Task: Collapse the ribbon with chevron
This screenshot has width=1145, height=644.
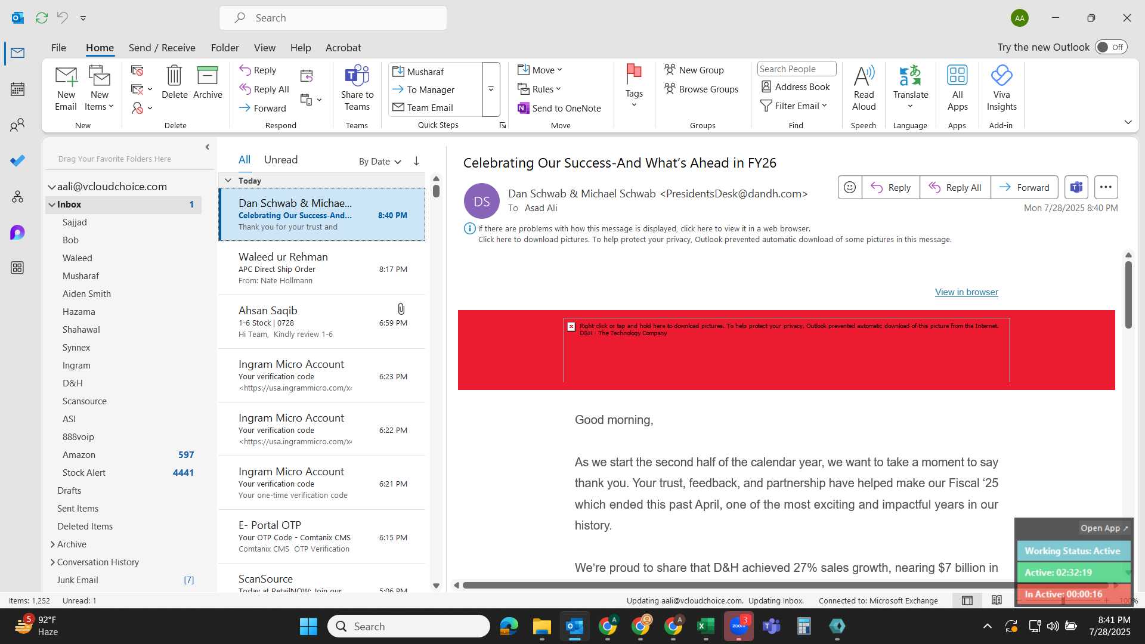Action: coord(1128,122)
